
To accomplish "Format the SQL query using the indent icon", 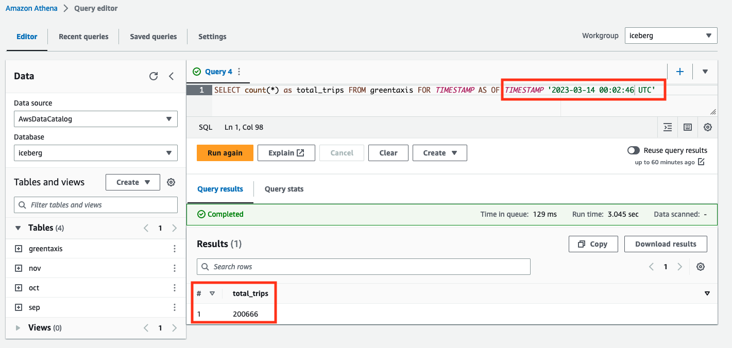I will pyautogui.click(x=668, y=127).
